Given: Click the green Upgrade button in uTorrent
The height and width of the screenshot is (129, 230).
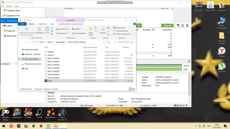Looking at the screenshot, I should point(167,25).
